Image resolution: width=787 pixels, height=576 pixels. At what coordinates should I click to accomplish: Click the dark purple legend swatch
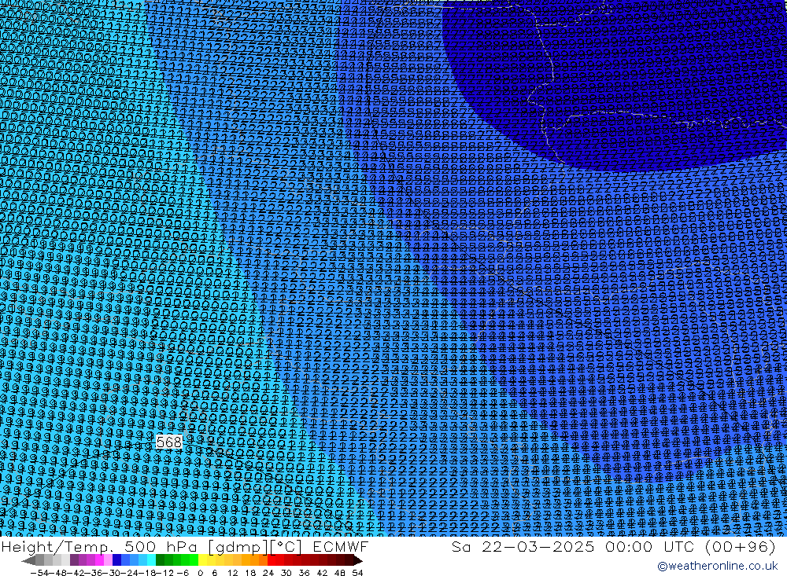click(x=74, y=560)
